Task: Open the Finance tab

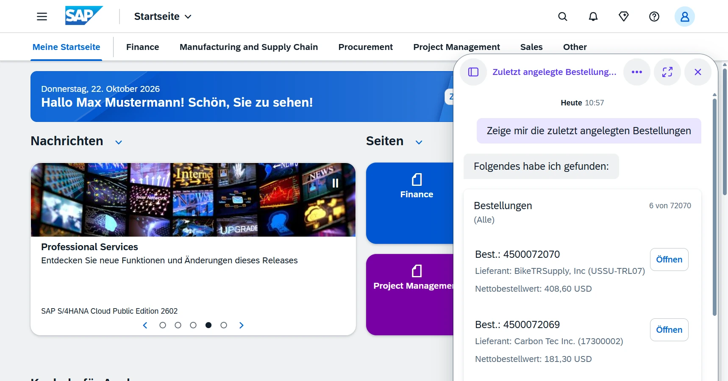Action: (x=143, y=47)
